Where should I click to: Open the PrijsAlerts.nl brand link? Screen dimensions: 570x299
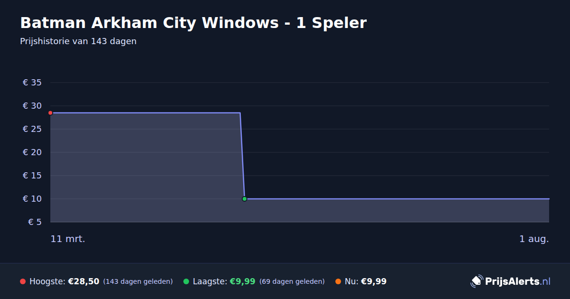pyautogui.click(x=511, y=281)
